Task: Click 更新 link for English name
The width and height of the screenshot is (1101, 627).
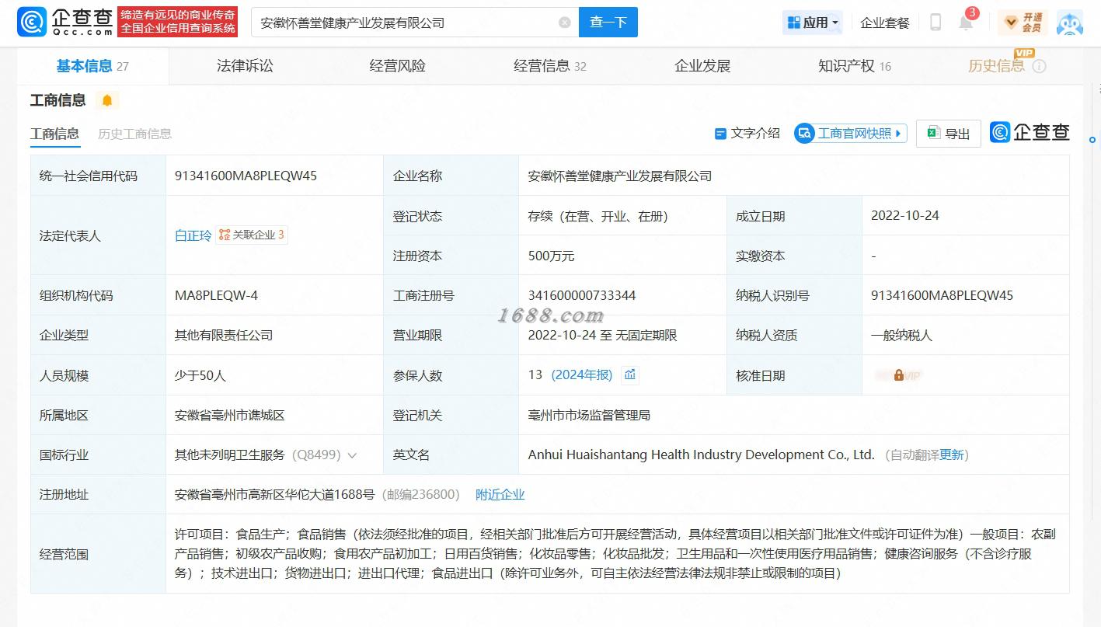Action: [951, 455]
